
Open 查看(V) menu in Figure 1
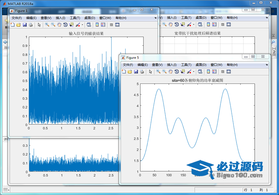tap(46, 18)
